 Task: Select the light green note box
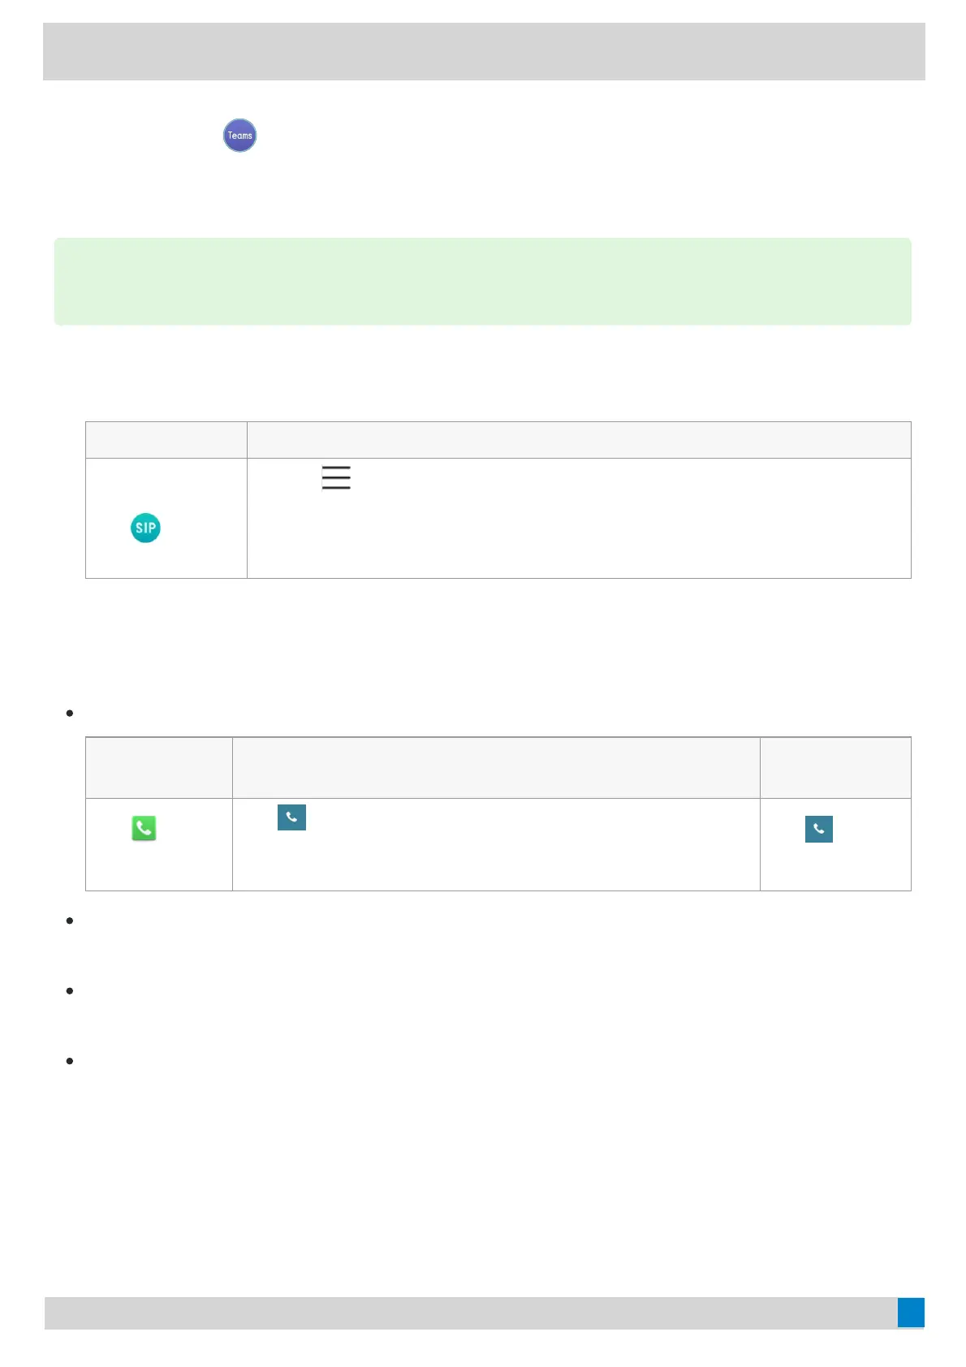(x=482, y=282)
